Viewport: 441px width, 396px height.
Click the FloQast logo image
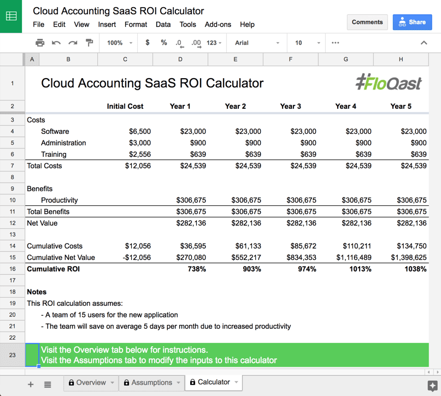point(389,82)
